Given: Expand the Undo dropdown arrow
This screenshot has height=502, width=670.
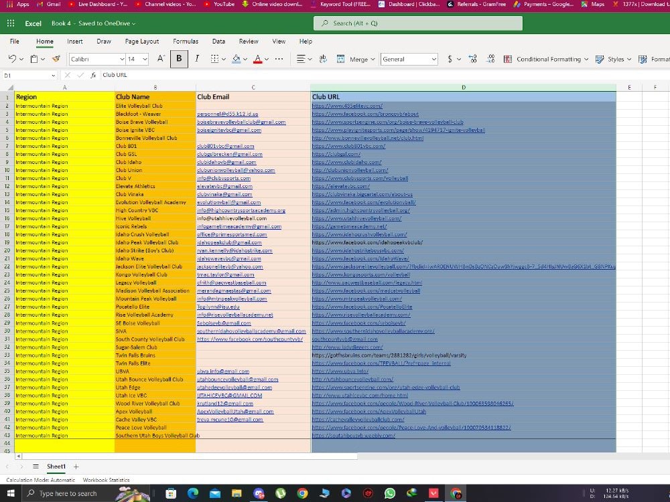Looking at the screenshot, I should pos(21,60).
